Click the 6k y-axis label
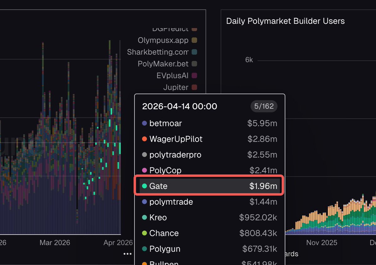The width and height of the screenshot is (376, 265). (249, 59)
